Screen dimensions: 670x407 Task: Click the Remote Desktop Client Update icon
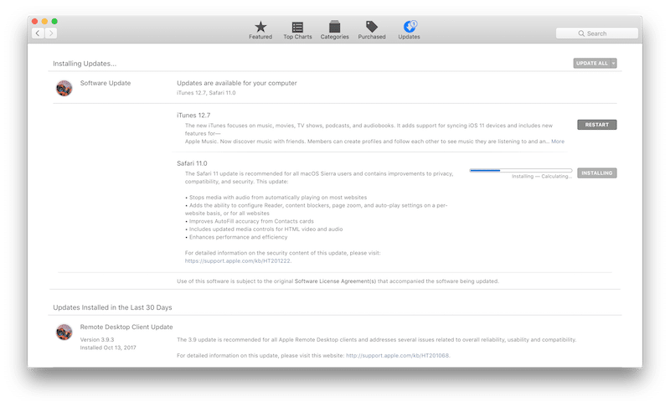pos(64,332)
